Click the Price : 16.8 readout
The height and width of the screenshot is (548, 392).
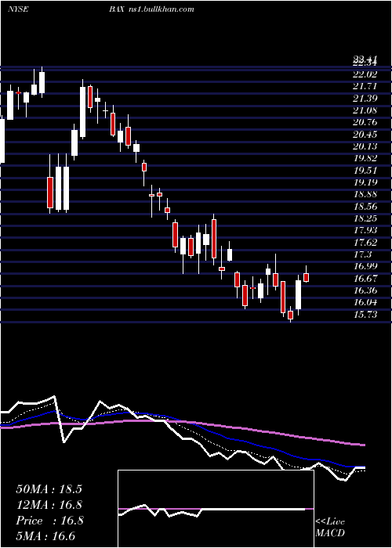tap(49, 521)
